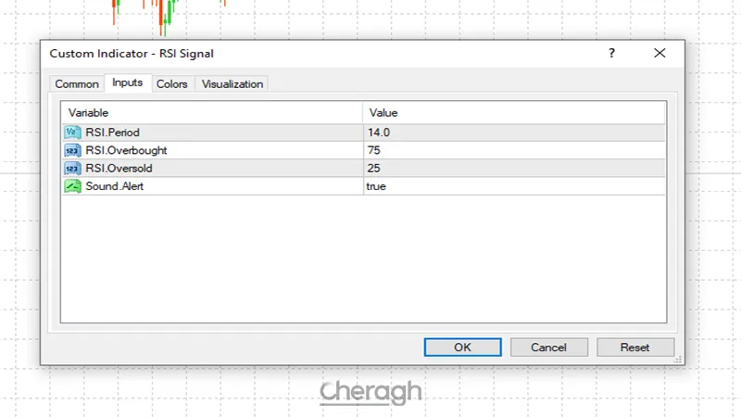Click the Cancel button
Screen dimensions: 741x417
click(548, 347)
